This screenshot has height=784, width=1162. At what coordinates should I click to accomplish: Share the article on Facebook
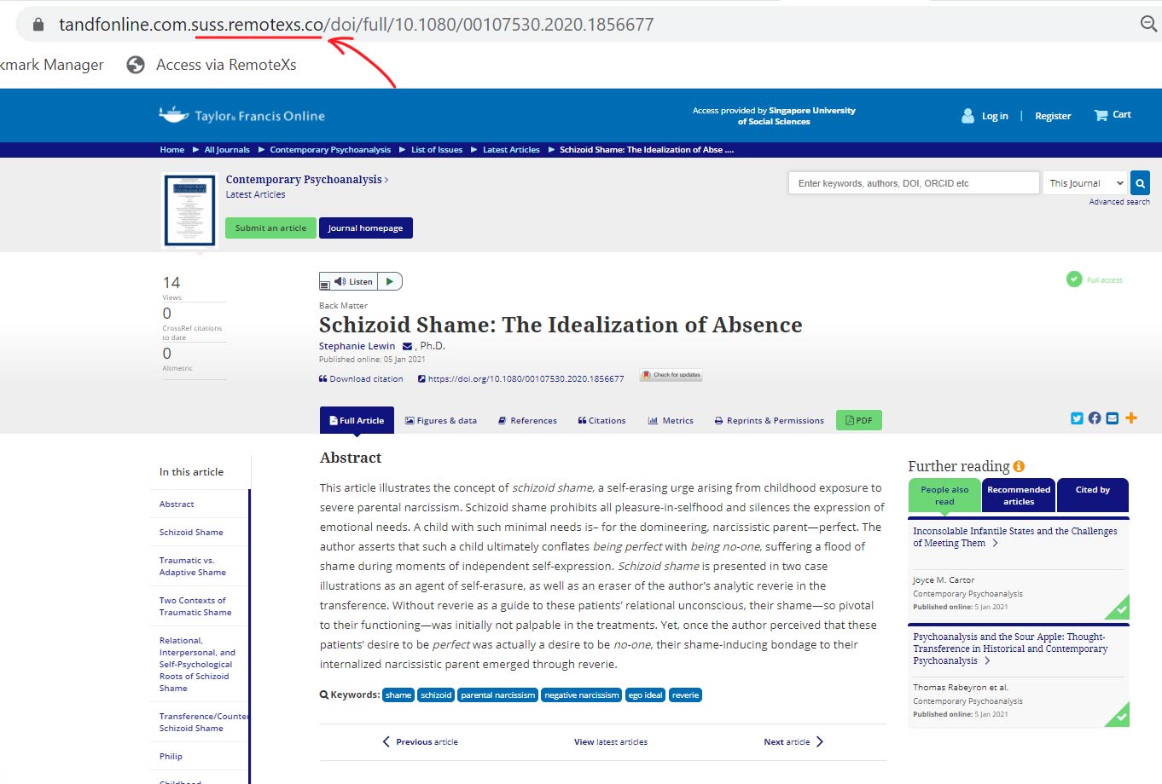(1094, 418)
